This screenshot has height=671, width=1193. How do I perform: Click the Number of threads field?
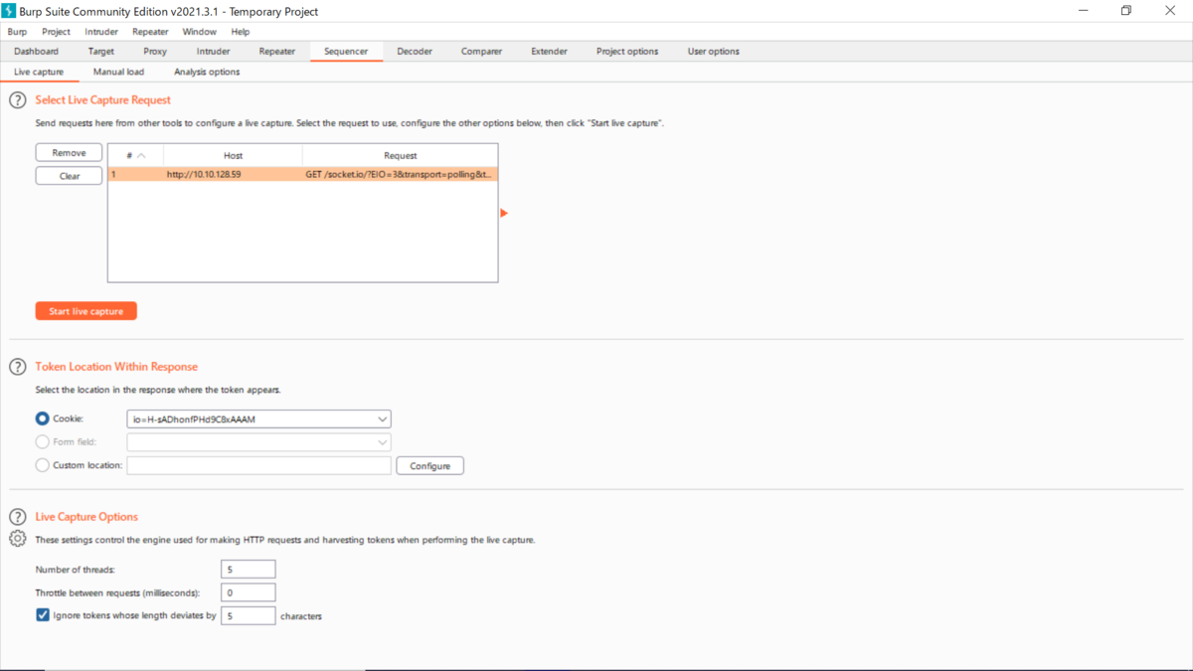pyautogui.click(x=248, y=570)
